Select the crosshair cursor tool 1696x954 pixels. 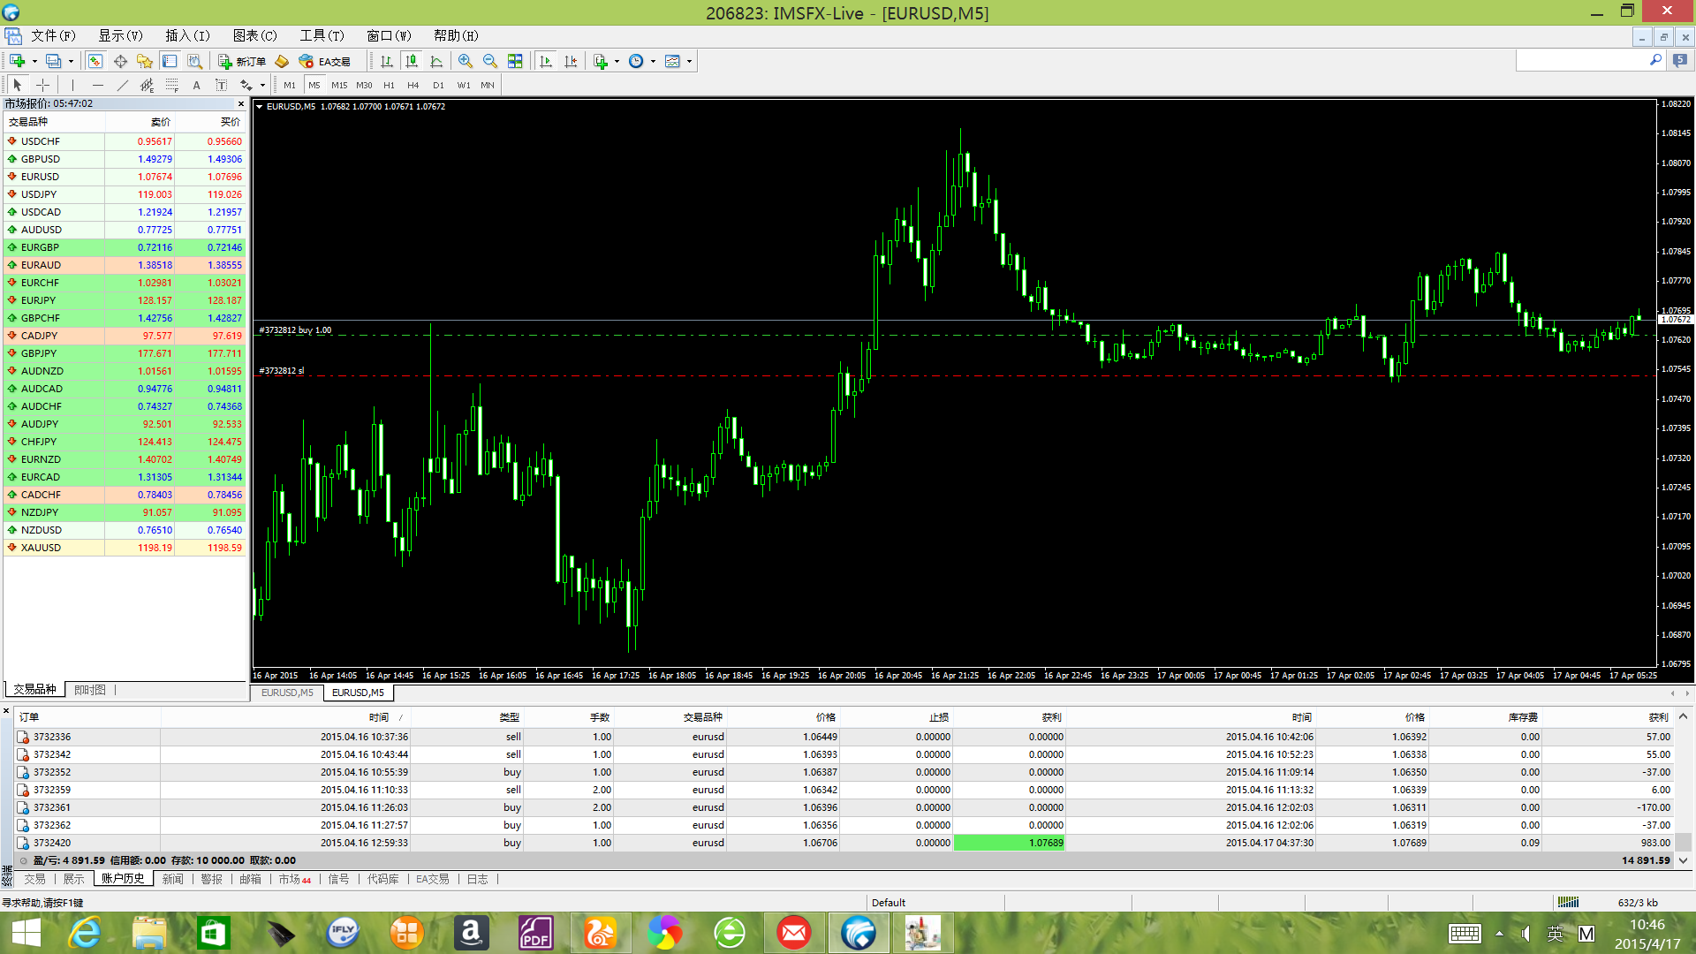tap(42, 85)
